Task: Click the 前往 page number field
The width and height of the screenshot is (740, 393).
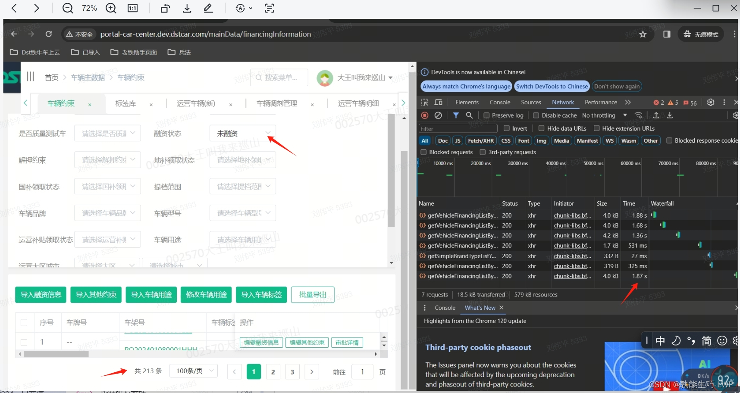Action: click(363, 371)
